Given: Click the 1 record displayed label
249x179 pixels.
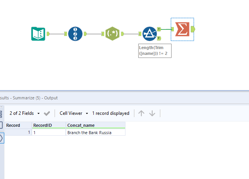Looking at the screenshot, I should (x=111, y=113).
